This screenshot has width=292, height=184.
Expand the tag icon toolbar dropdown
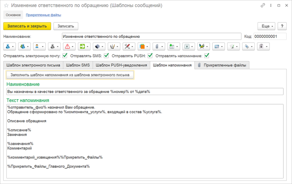pyautogui.click(x=248, y=46)
